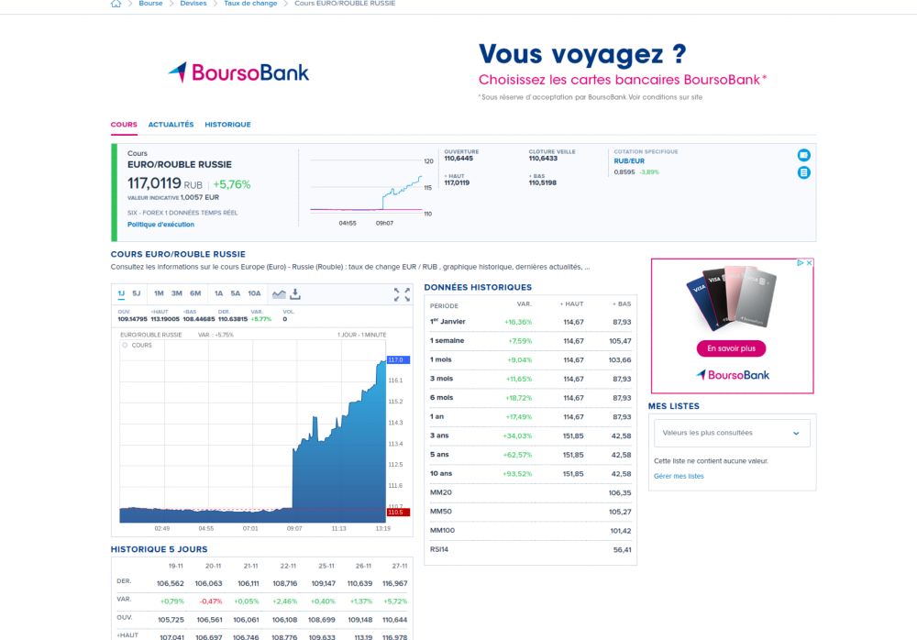Click 5 ans row label
Screen dimensions: 917x640
(x=439, y=455)
